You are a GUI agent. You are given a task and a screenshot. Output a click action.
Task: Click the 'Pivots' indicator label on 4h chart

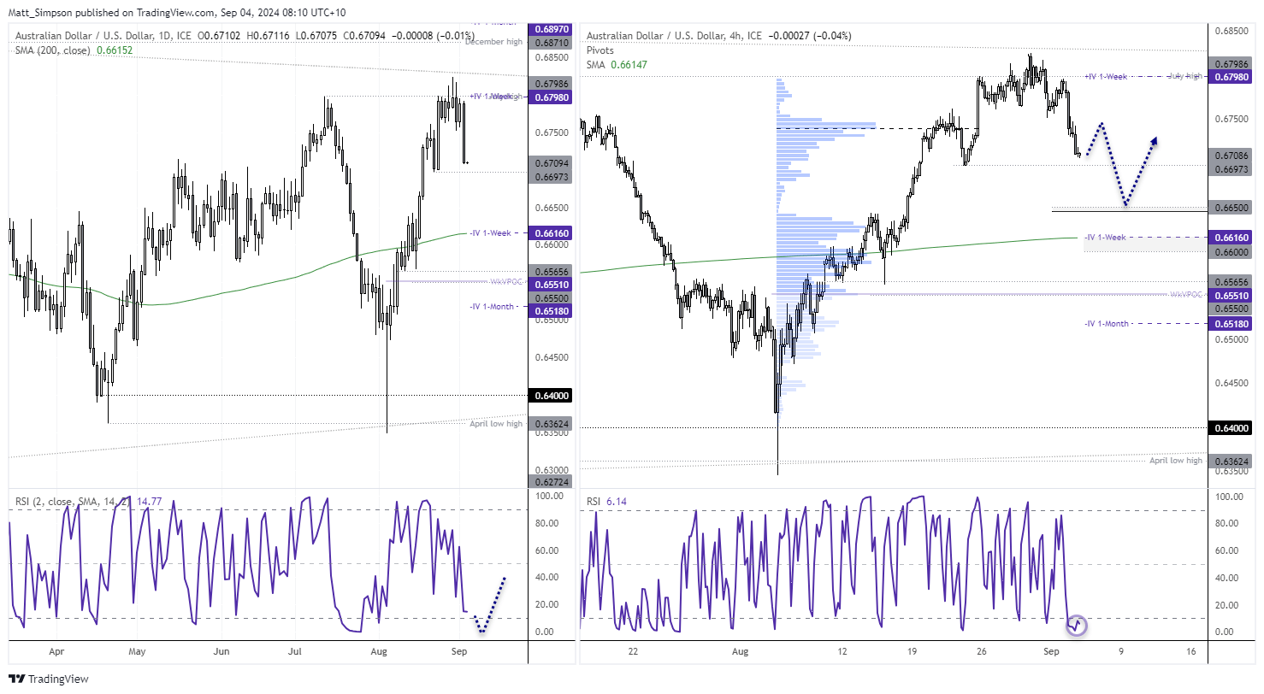point(600,50)
